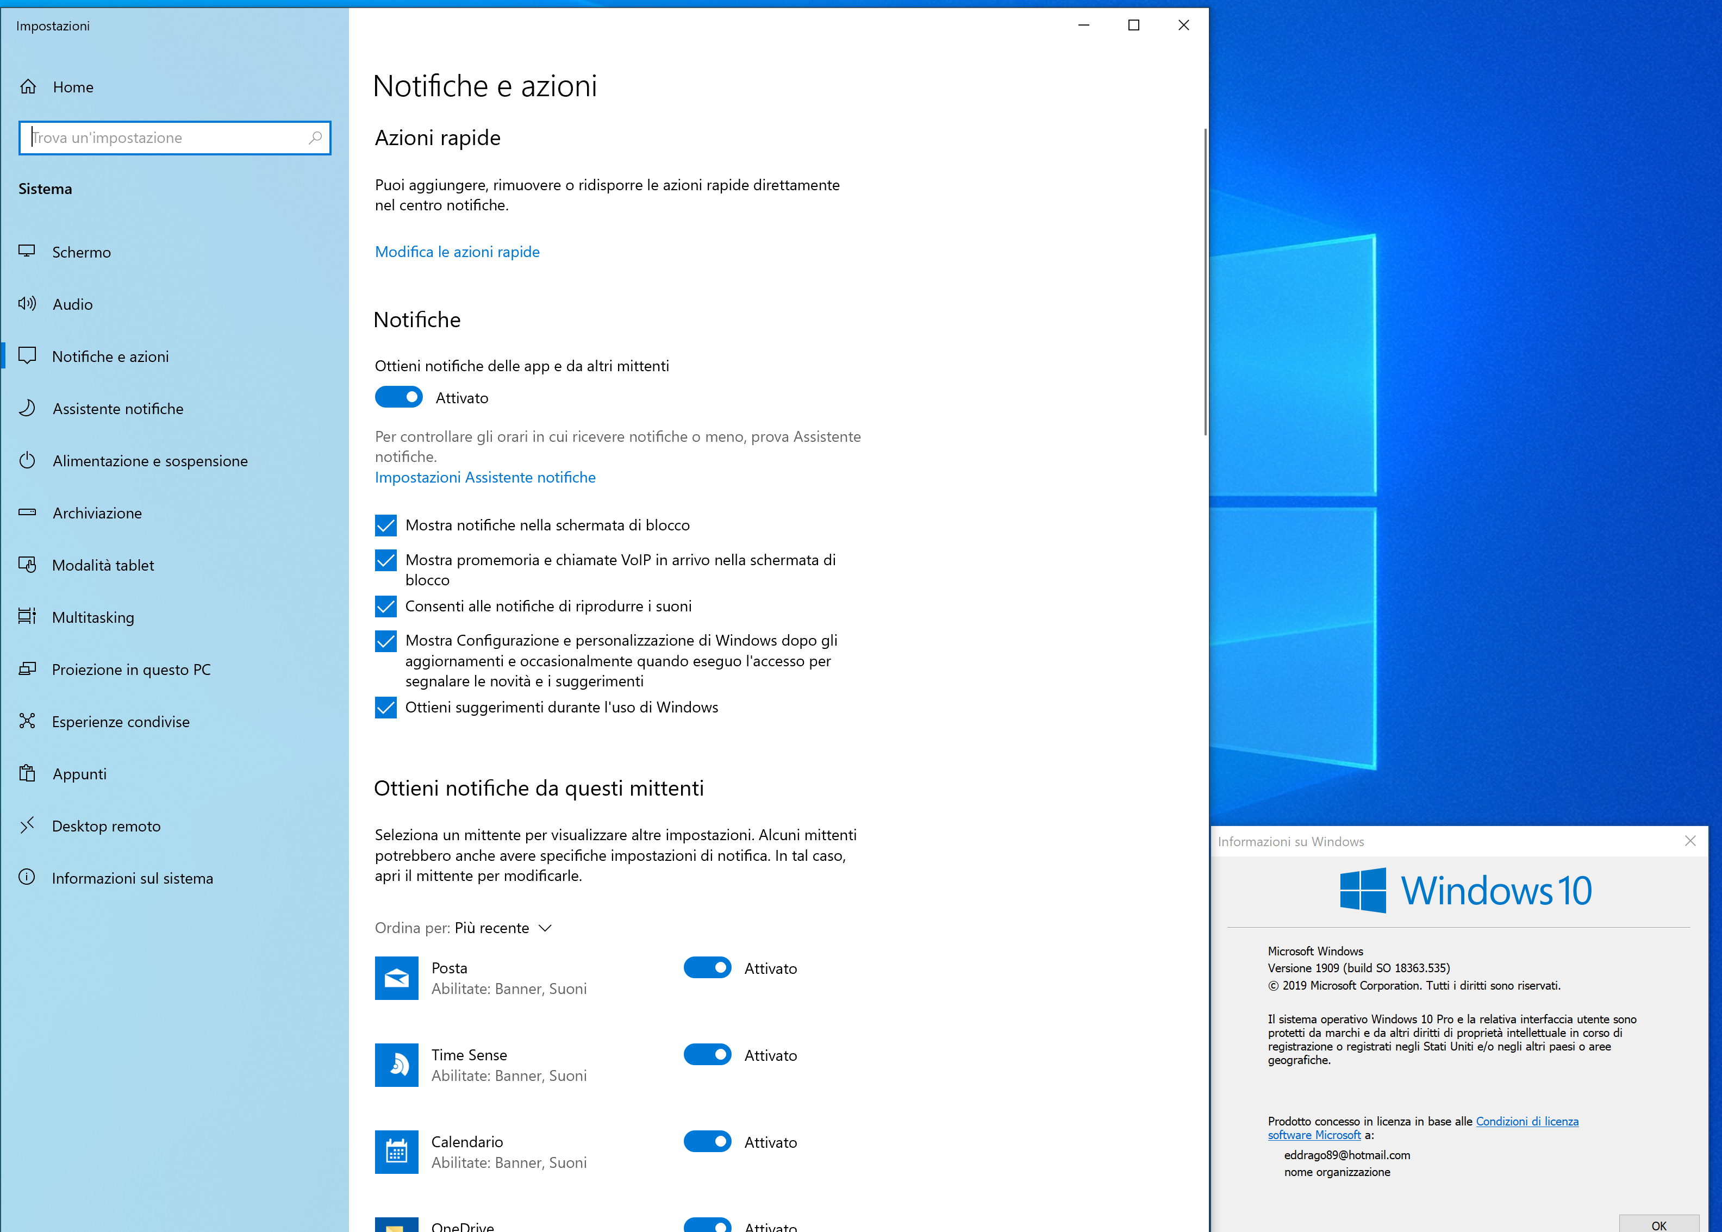
Task: Click the Multitasking icon
Action: click(27, 616)
